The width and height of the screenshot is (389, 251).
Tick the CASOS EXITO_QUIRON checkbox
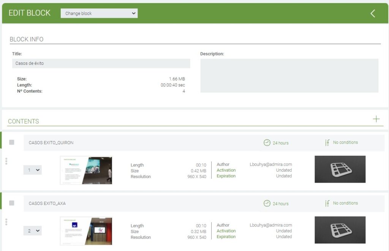[x=12, y=142]
